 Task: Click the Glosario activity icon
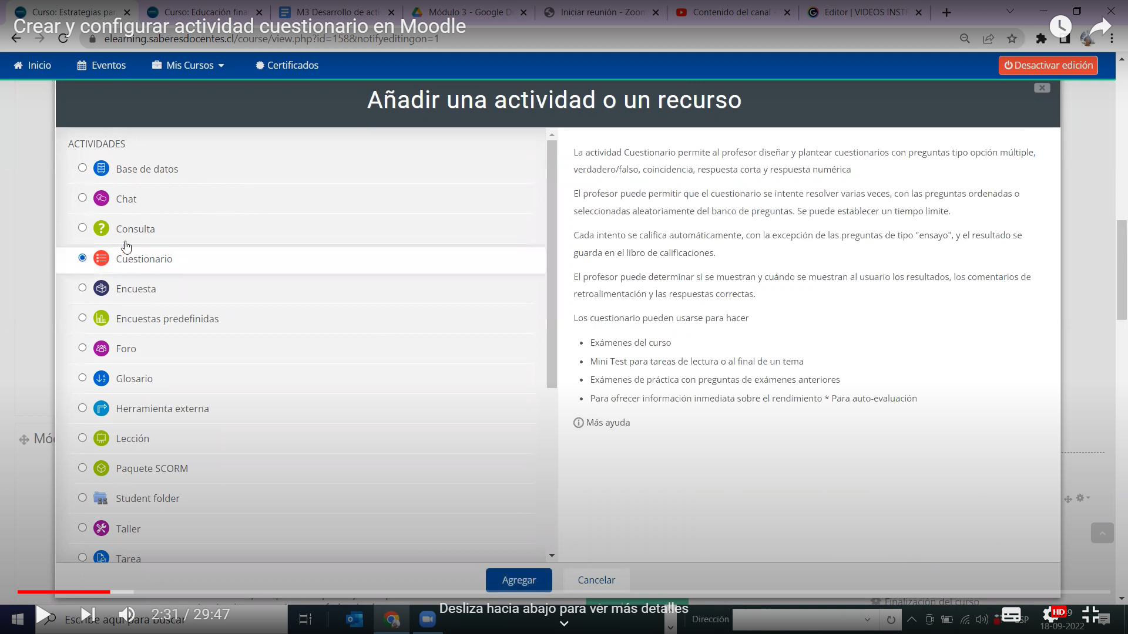[x=100, y=378]
